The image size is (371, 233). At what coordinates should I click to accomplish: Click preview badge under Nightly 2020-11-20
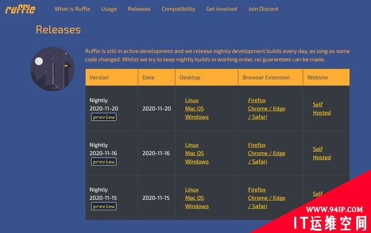[104, 117]
